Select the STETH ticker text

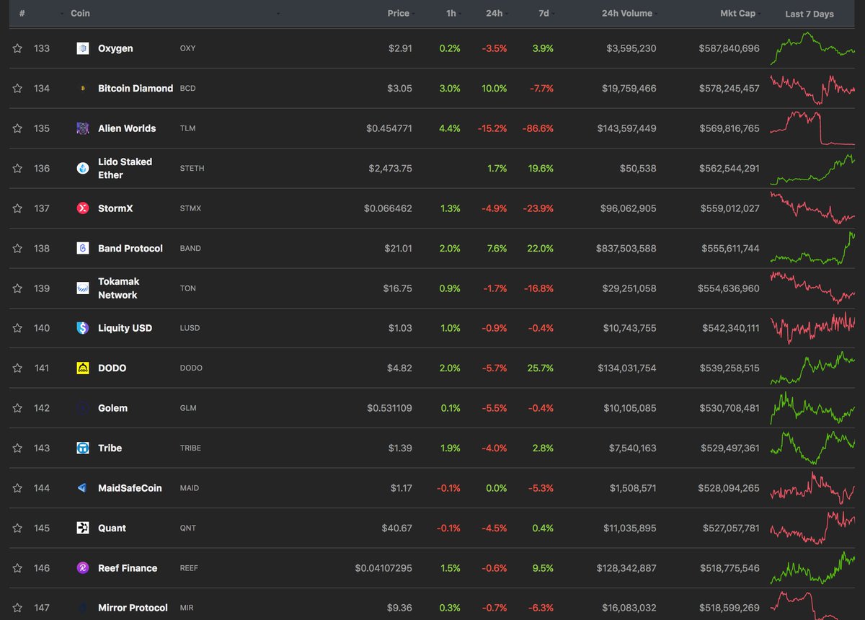(192, 169)
